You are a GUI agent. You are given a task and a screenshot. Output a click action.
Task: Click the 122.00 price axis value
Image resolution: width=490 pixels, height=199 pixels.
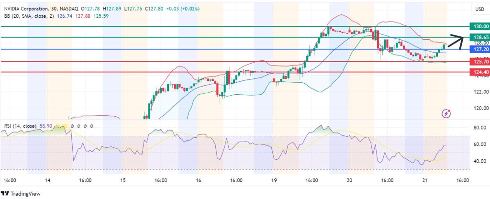(x=480, y=92)
